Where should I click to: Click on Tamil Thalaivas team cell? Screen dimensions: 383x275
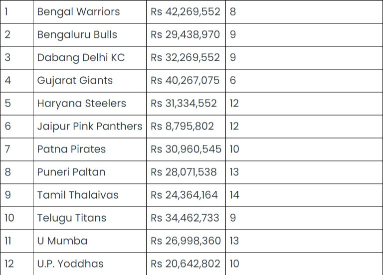point(78,195)
